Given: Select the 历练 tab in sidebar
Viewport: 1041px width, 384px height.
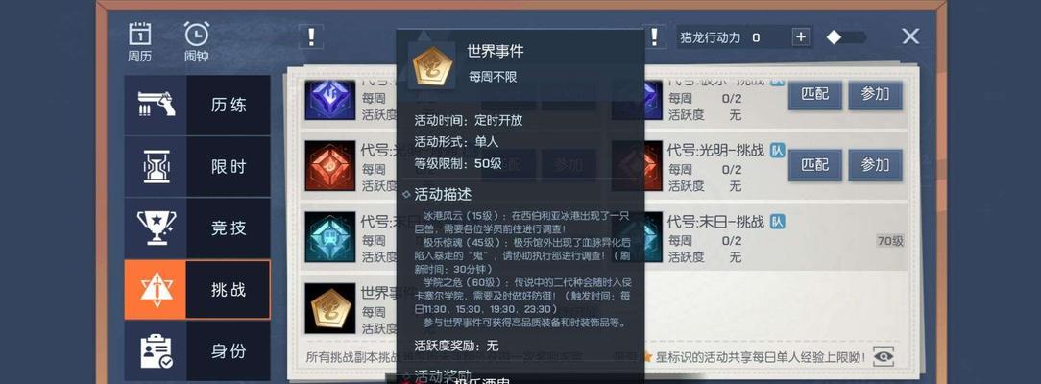Looking at the screenshot, I should click(x=197, y=105).
